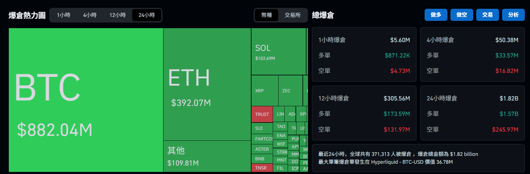Click the 1小時爆倉 summary card
Image resolution: width=530 pixels, height=174 pixels.
pos(364,54)
